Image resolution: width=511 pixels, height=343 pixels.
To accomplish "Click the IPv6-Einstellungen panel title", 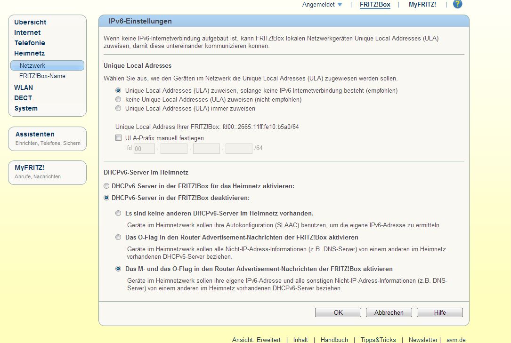I will click(140, 21).
